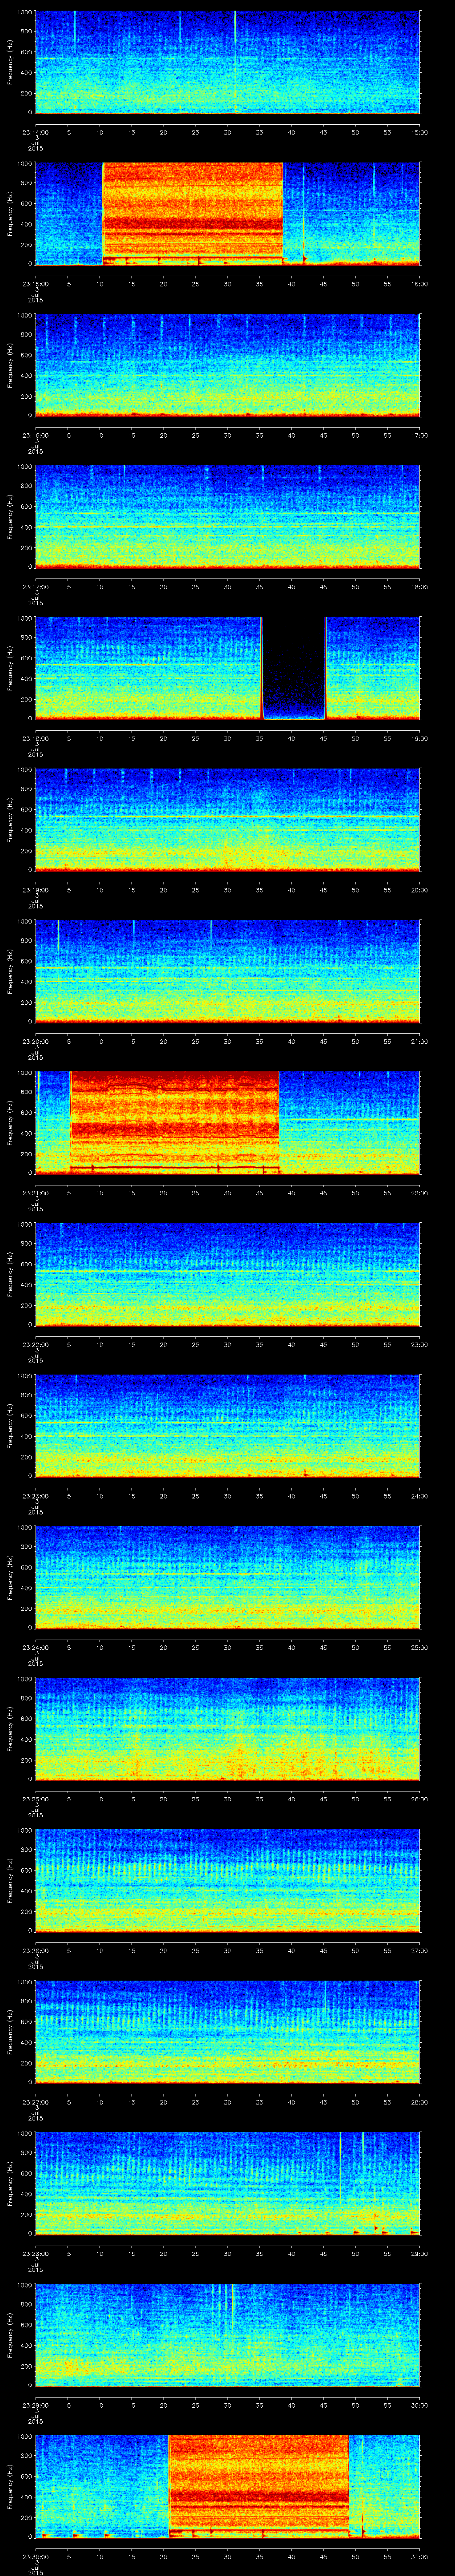The width and height of the screenshot is (455, 2576).
Task: Click the spectrogram panel starting at 23:22:00
Action: [x=228, y=1275]
